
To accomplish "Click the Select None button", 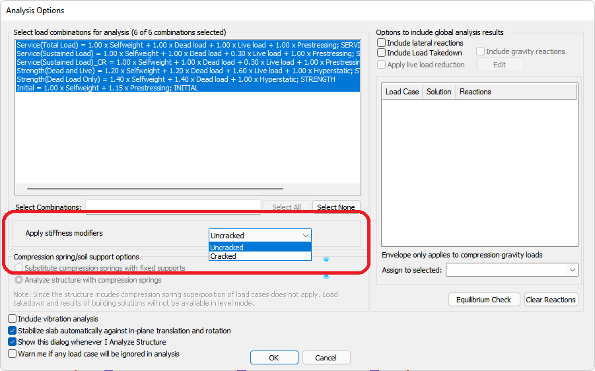I will coord(335,207).
